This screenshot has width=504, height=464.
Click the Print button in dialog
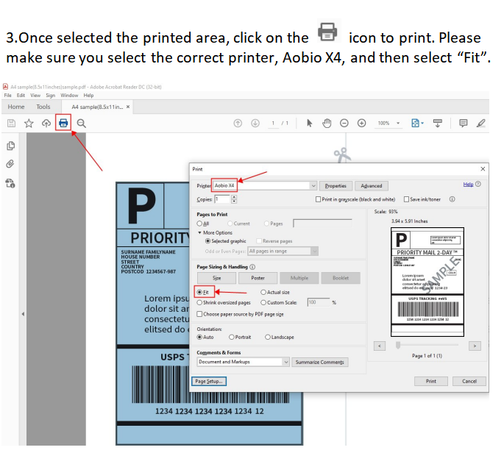430,381
